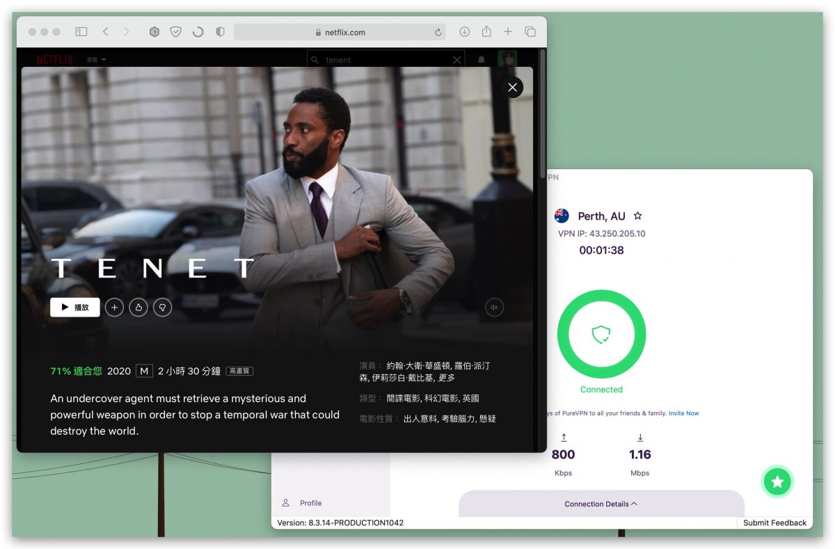
Task: Play Tenet with the 播放 button
Action: coord(75,307)
